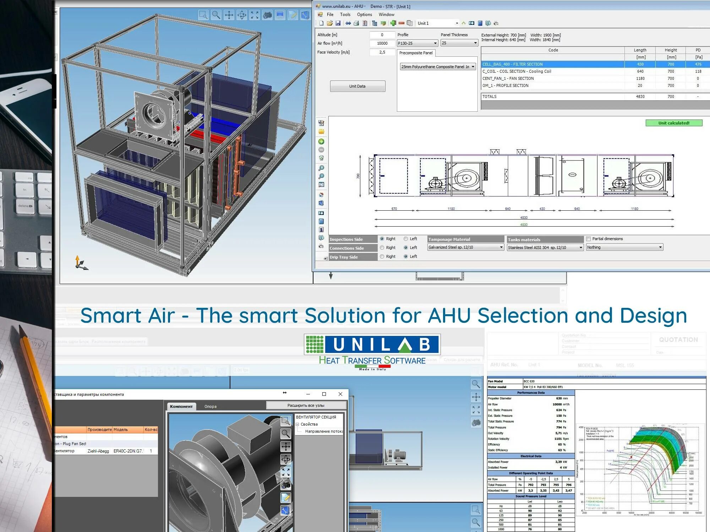The width and height of the screenshot is (710, 532).
Task: Click the camera snapshot icon in 3D viewer
Action: click(267, 15)
